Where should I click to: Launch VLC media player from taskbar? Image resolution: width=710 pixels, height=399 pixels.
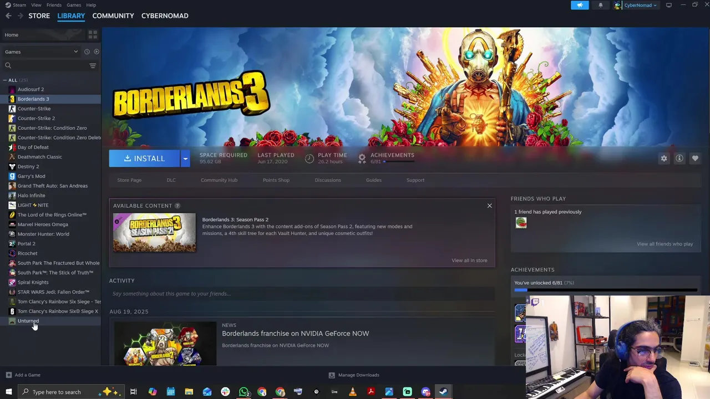coord(353,392)
